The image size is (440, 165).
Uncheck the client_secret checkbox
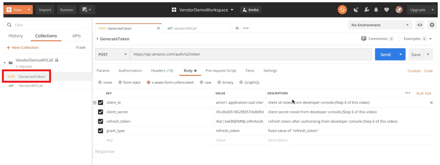click(x=101, y=112)
